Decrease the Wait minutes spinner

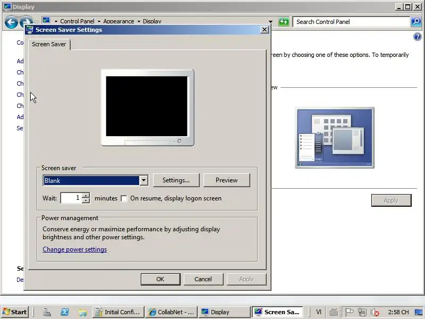[86, 201]
